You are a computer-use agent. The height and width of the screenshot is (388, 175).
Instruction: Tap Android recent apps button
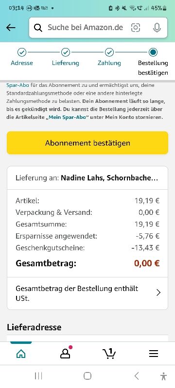(38, 376)
